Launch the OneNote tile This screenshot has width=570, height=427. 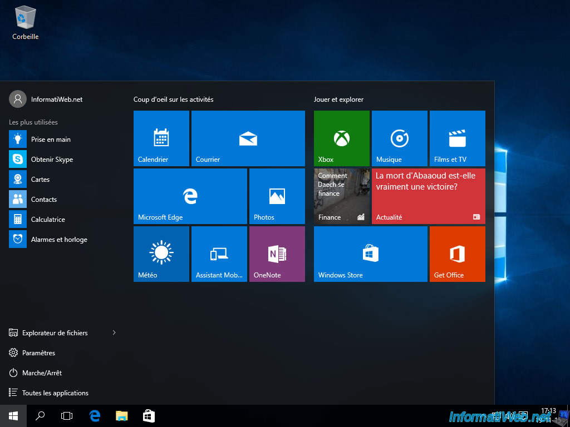click(277, 254)
